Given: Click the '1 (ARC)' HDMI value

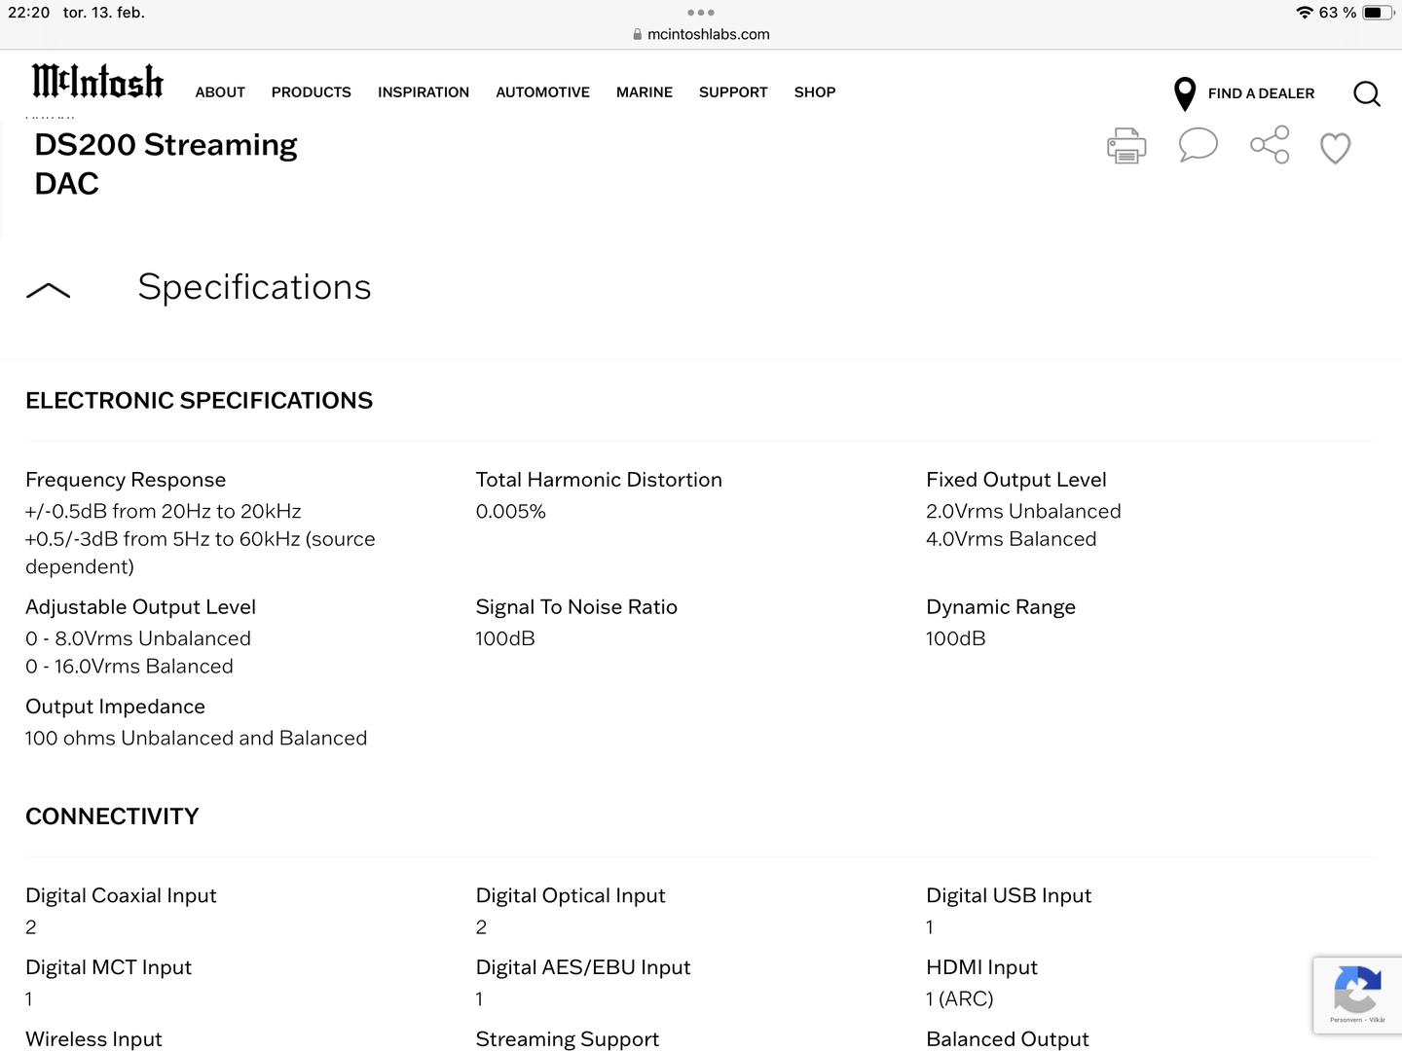Looking at the screenshot, I should pos(960,999).
